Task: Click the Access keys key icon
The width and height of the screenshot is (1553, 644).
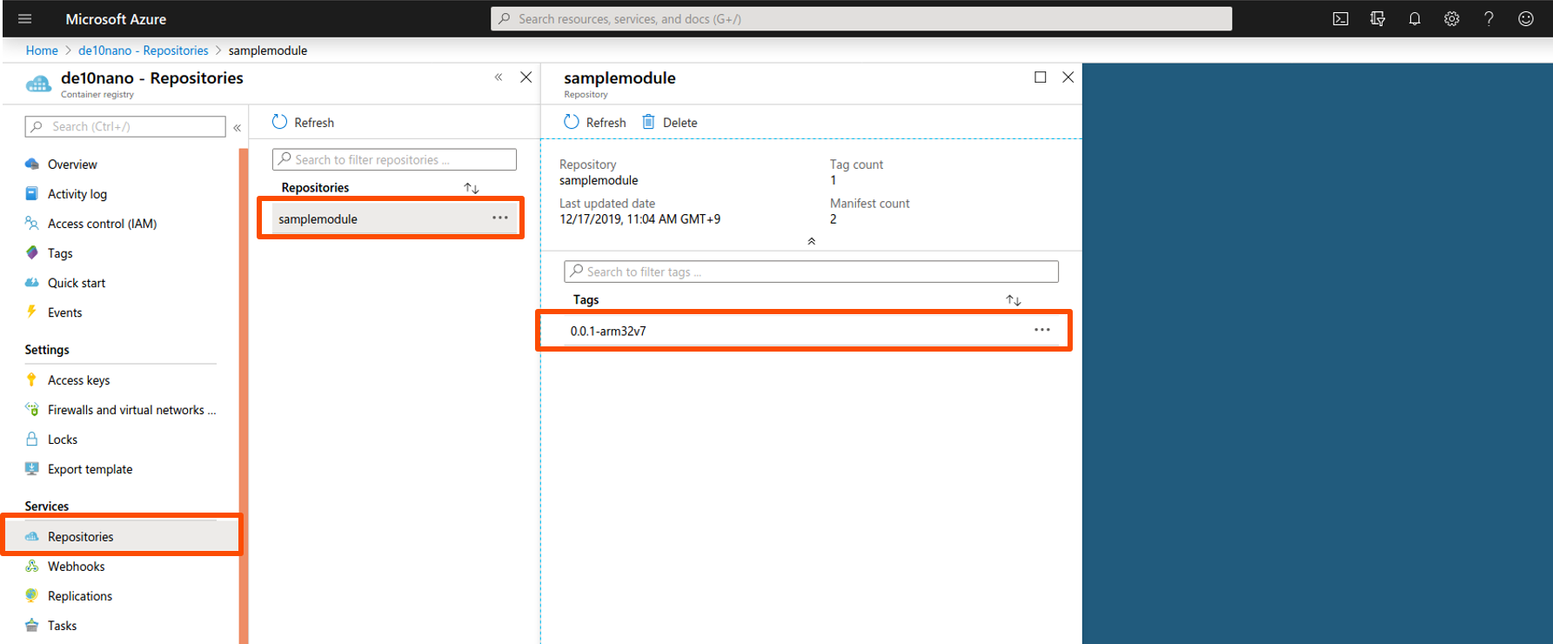Action: pos(32,379)
